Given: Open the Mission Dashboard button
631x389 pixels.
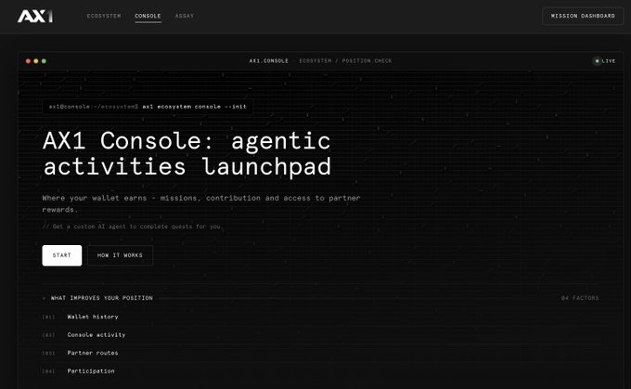Looking at the screenshot, I should click(x=583, y=16).
